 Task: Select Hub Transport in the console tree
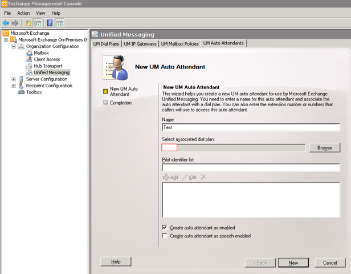(48, 66)
